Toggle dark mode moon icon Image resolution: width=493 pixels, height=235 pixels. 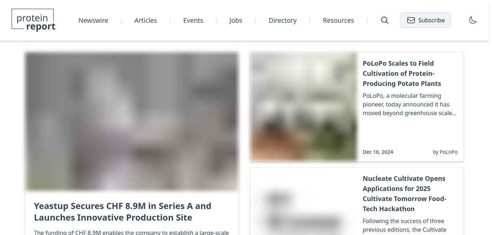pyautogui.click(x=473, y=20)
